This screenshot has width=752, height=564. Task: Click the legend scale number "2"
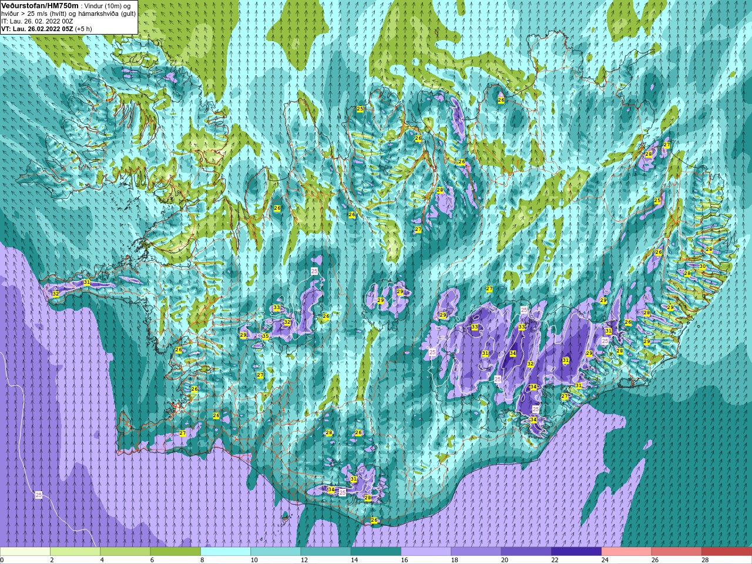point(52,560)
